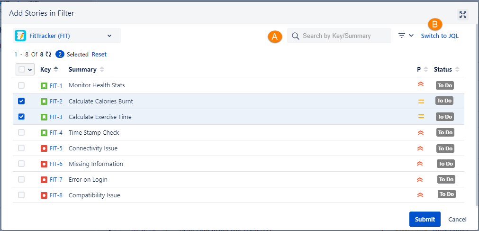Uncheck the FIT-3 Calculate Exercise Time checkbox
This screenshot has width=479, height=231.
click(21, 117)
